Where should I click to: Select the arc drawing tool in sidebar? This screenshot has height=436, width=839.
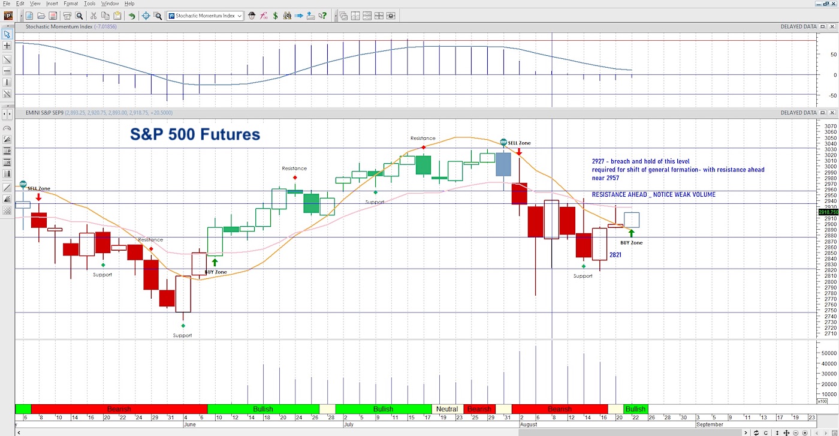pyautogui.click(x=7, y=128)
